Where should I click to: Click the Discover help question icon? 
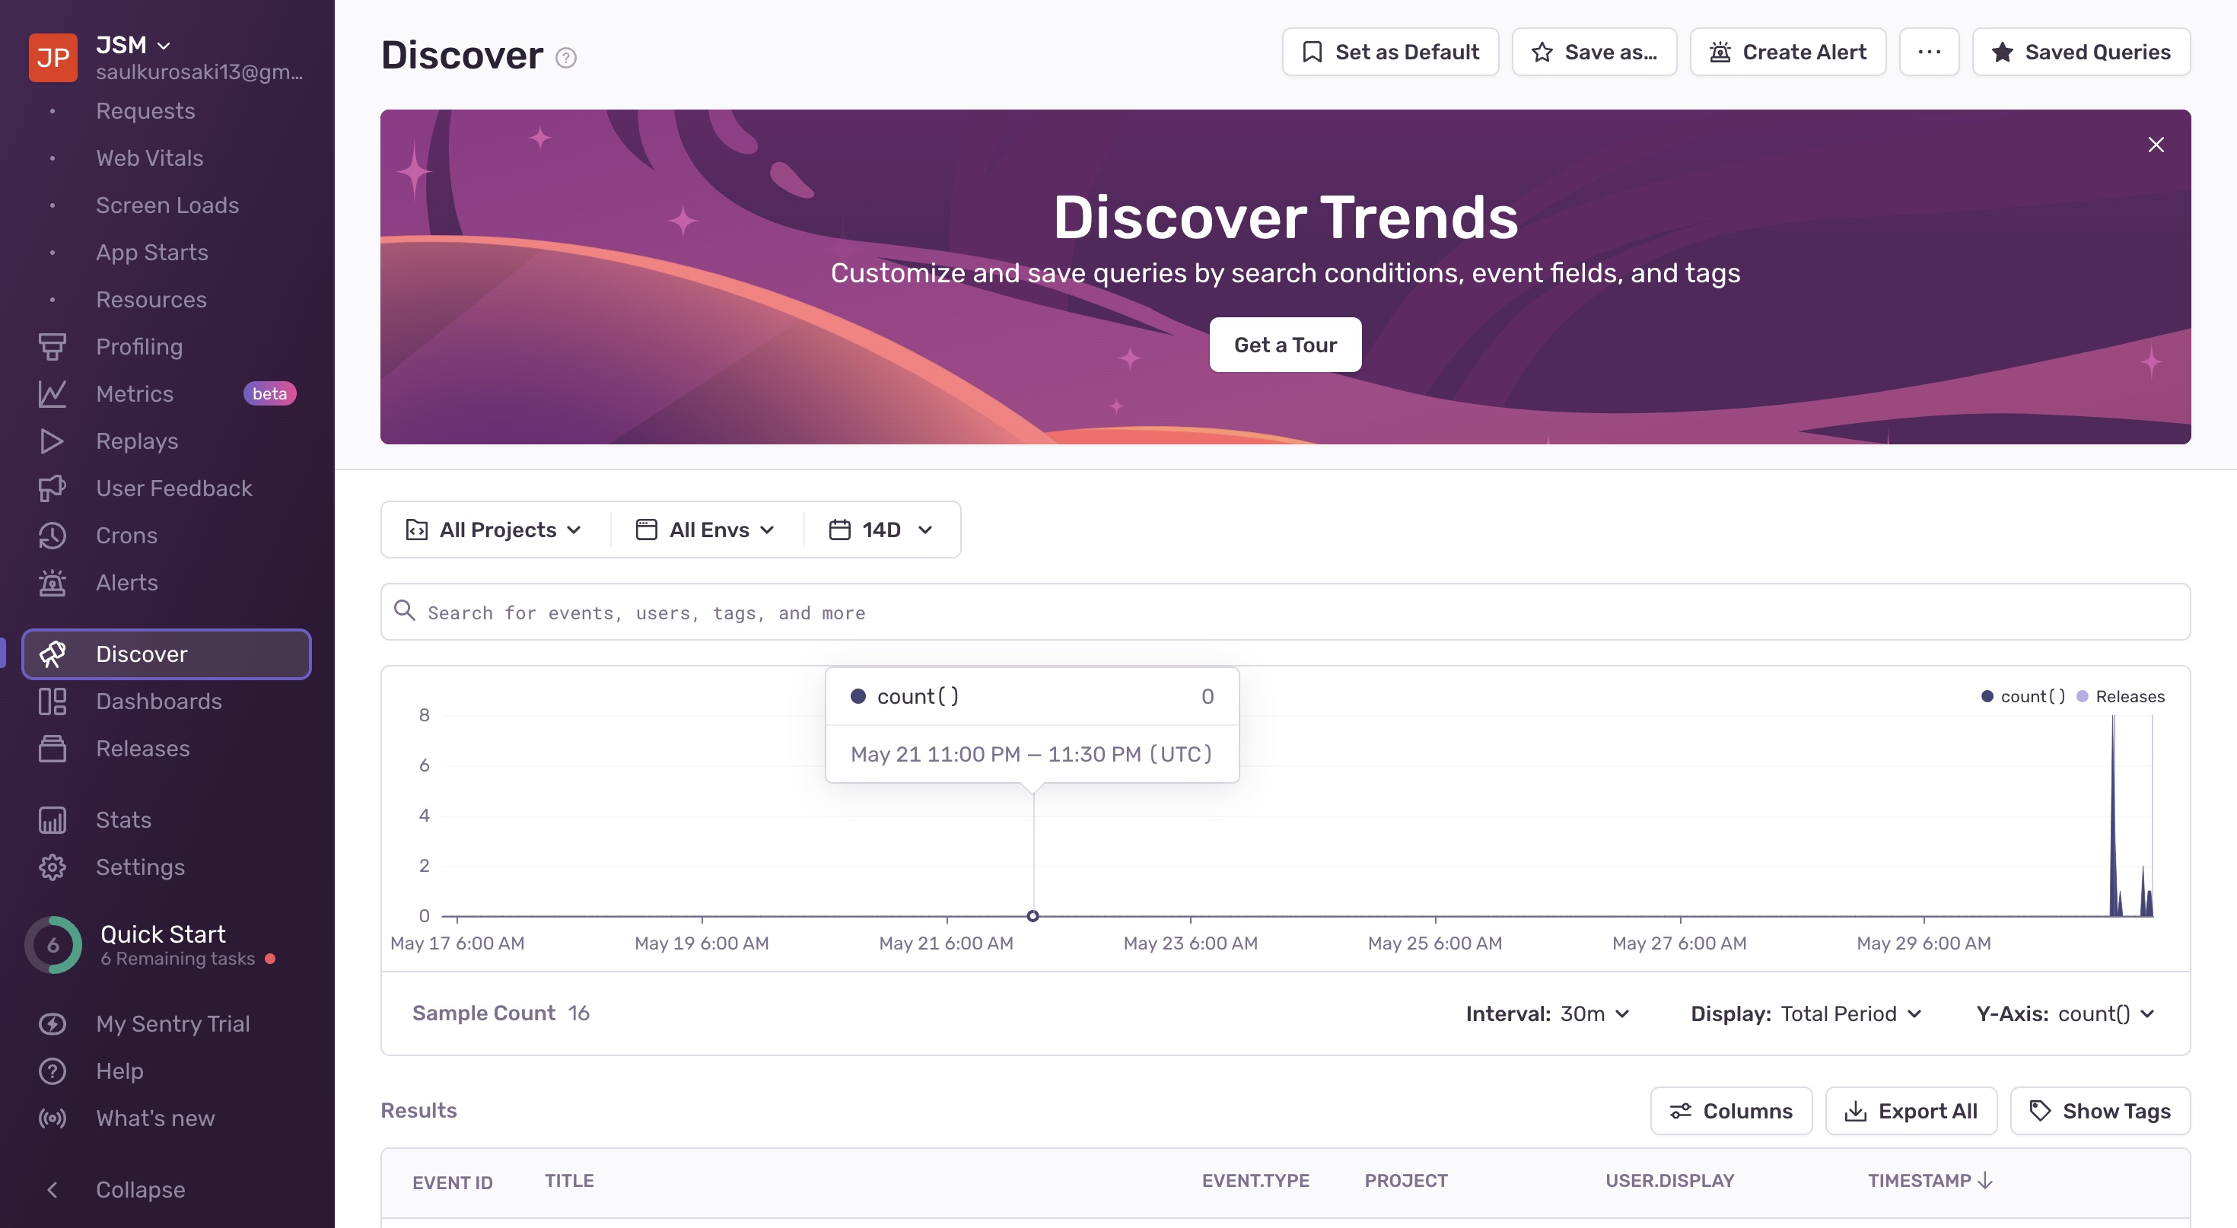click(x=566, y=57)
